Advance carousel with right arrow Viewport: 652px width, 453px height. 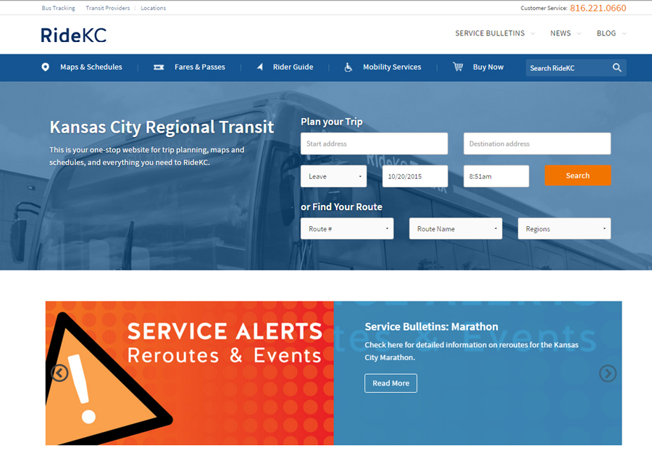click(608, 373)
